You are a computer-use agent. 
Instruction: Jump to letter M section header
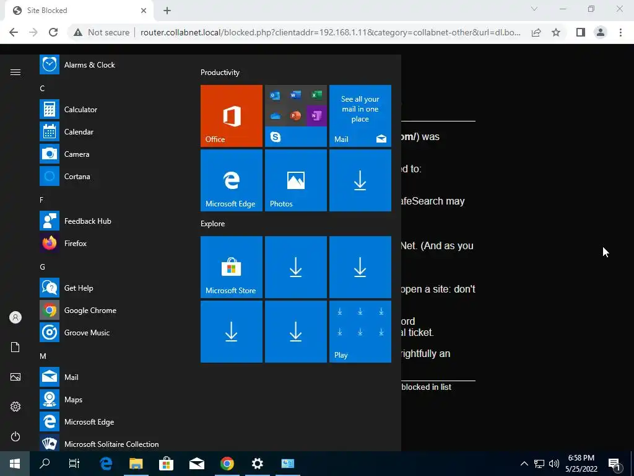point(43,356)
